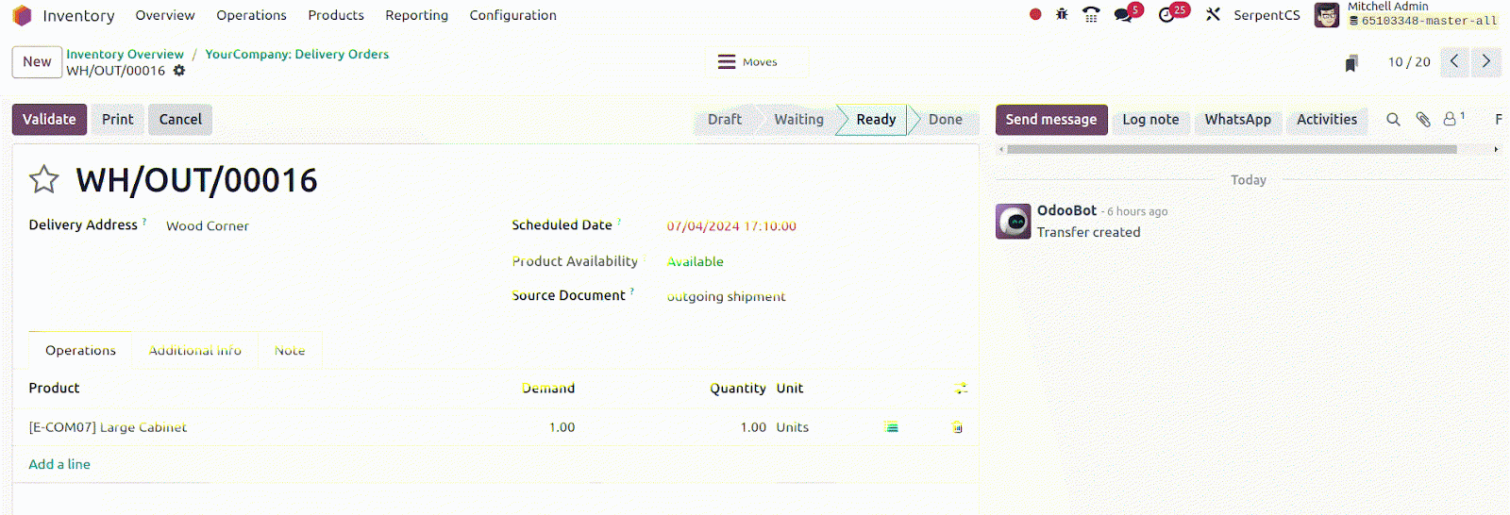Click Quantity value 1.00 of Large Cabinet
The height and width of the screenshot is (515, 1510).
coord(753,427)
